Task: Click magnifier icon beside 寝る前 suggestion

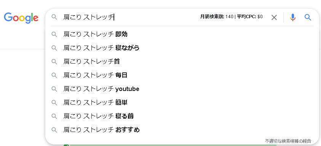Action: click(x=54, y=116)
